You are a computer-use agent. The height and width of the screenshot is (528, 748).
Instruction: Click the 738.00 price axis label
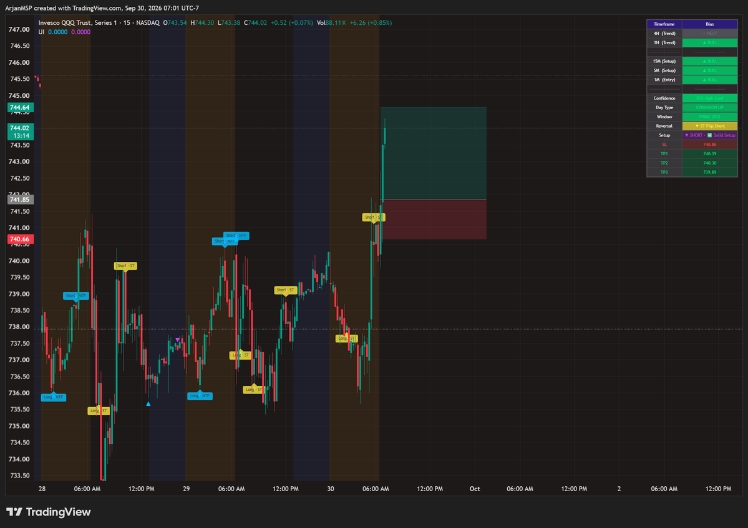coord(19,327)
